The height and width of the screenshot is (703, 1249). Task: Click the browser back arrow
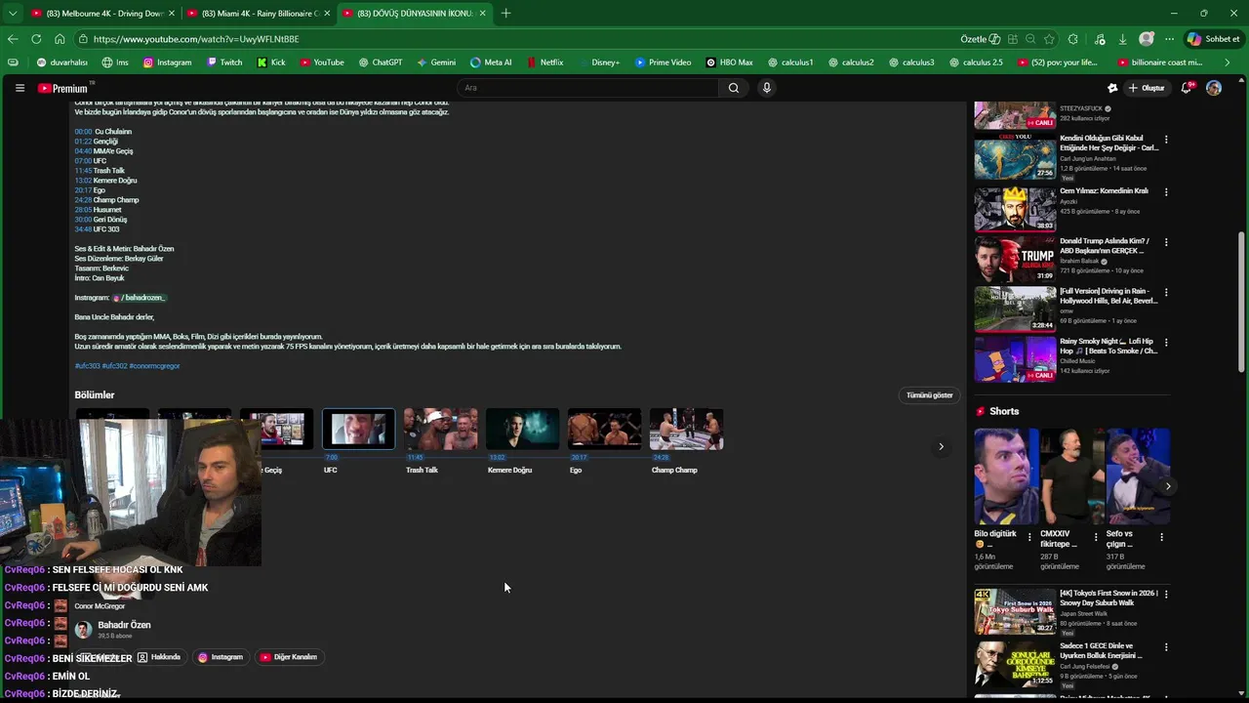(x=13, y=39)
